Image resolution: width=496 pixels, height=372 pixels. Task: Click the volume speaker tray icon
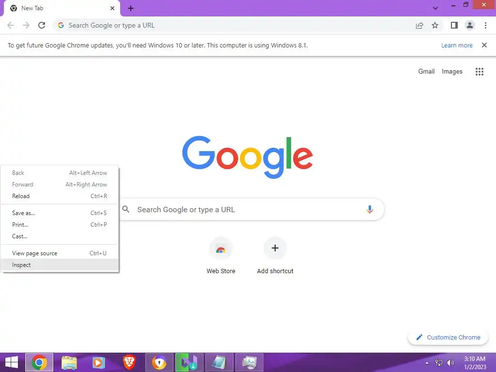tap(450, 363)
